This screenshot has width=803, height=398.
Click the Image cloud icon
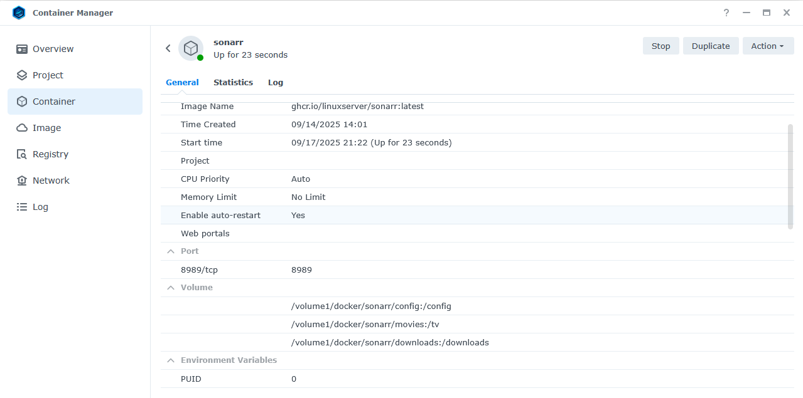[22, 128]
